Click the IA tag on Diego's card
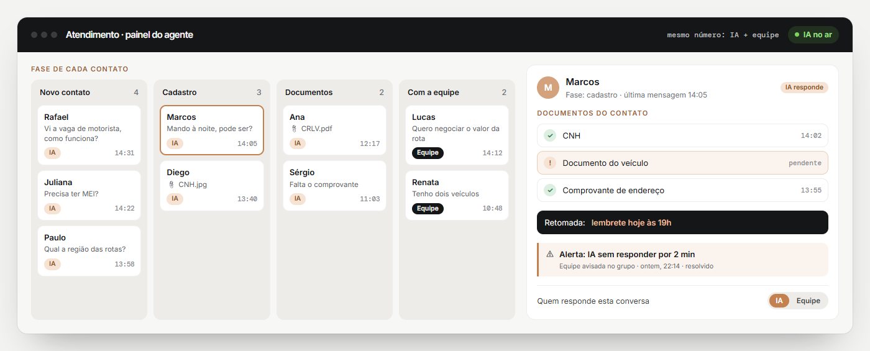870x351 pixels. tap(175, 199)
